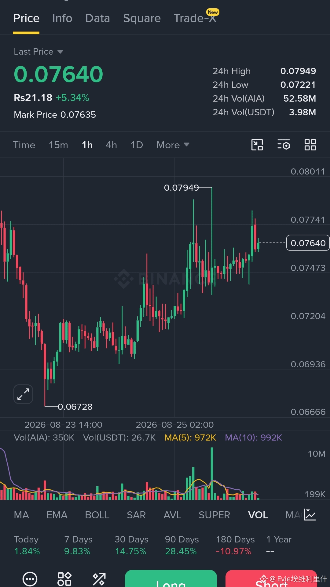Enable the BOLL indicator

pyautogui.click(x=97, y=515)
